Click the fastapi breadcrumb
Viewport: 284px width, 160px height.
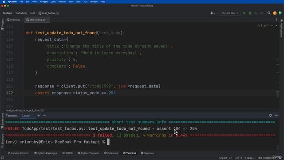(x=7, y=13)
